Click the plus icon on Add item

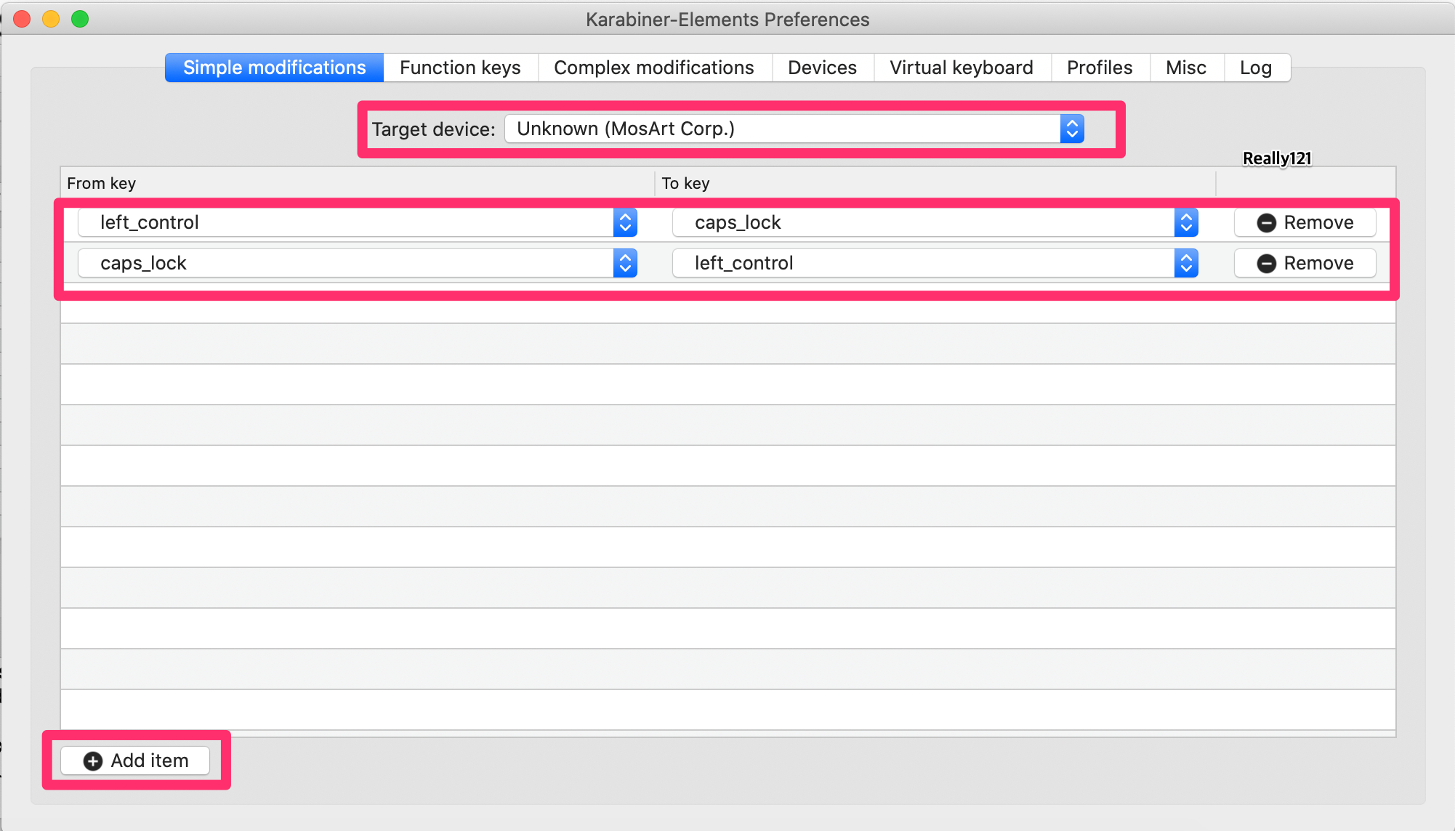[x=93, y=761]
